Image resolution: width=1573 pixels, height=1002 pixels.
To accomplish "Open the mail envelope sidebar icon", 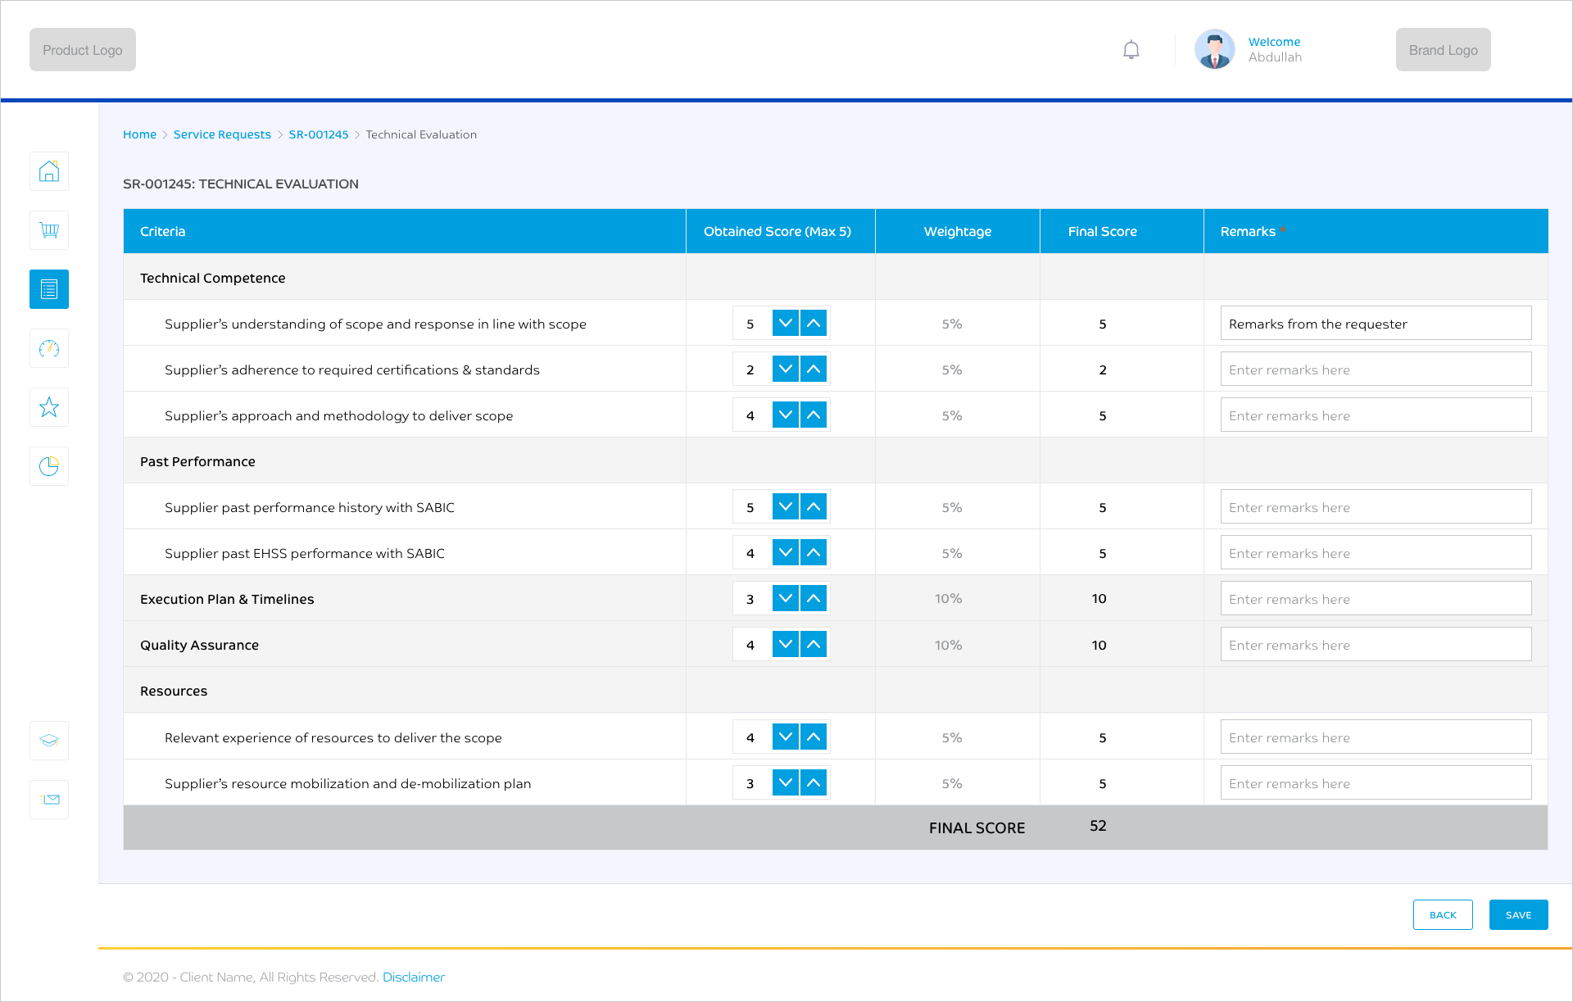I will [x=49, y=800].
